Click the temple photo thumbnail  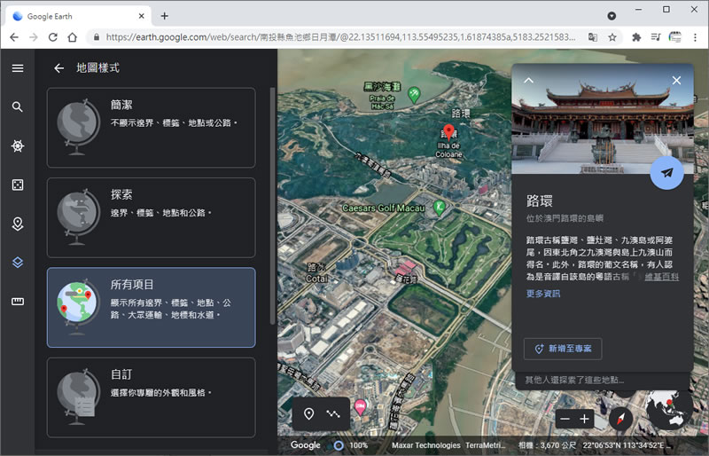click(603, 119)
